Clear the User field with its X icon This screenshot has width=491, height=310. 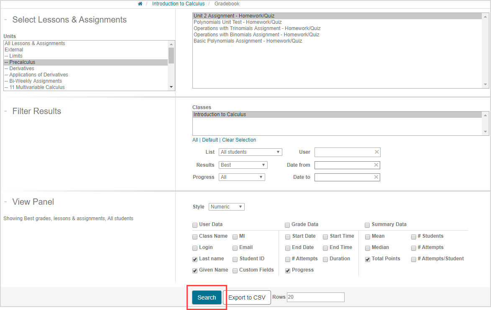(x=376, y=152)
